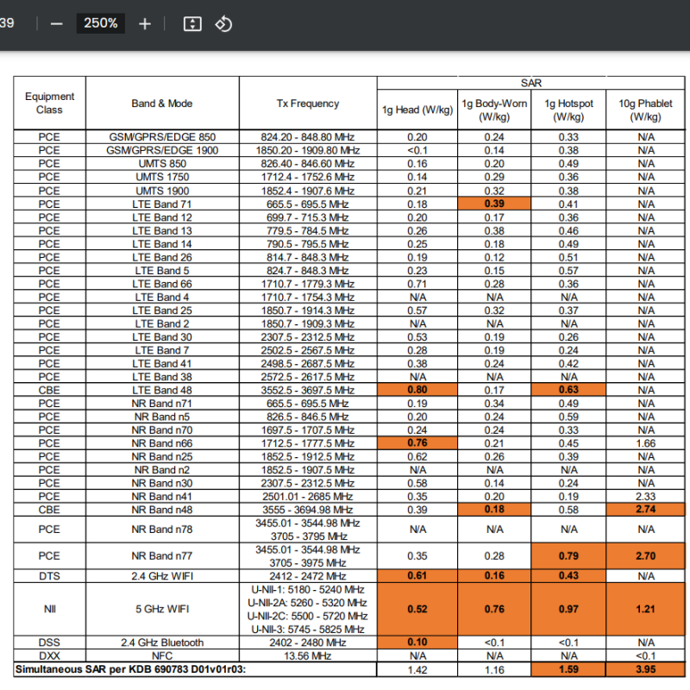Click the orange 3.95 simultaneous SAR cell
690x690 pixels.
tap(645, 668)
